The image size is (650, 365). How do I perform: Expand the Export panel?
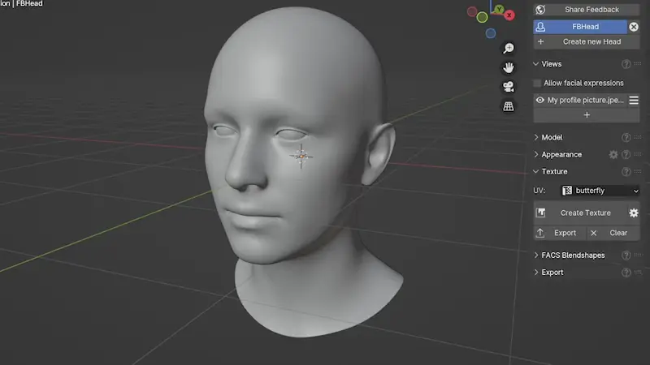(535, 273)
